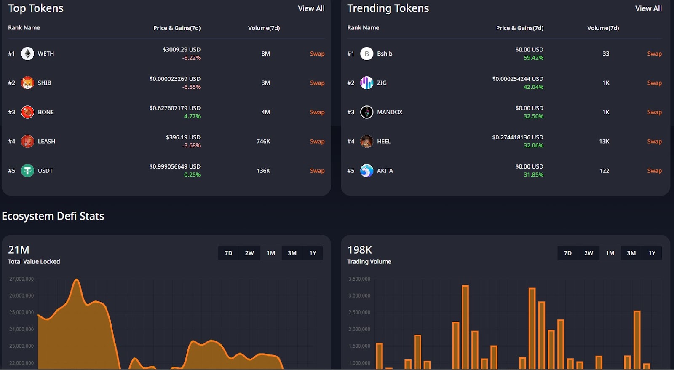Viewport: 674px width, 370px height.
Task: Click the $396.19 USD LEASH price
Action: [183, 137]
